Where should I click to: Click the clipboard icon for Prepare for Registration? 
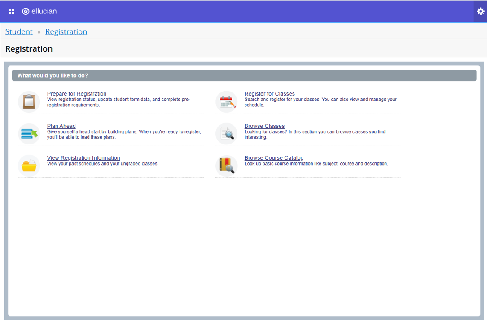click(x=29, y=101)
